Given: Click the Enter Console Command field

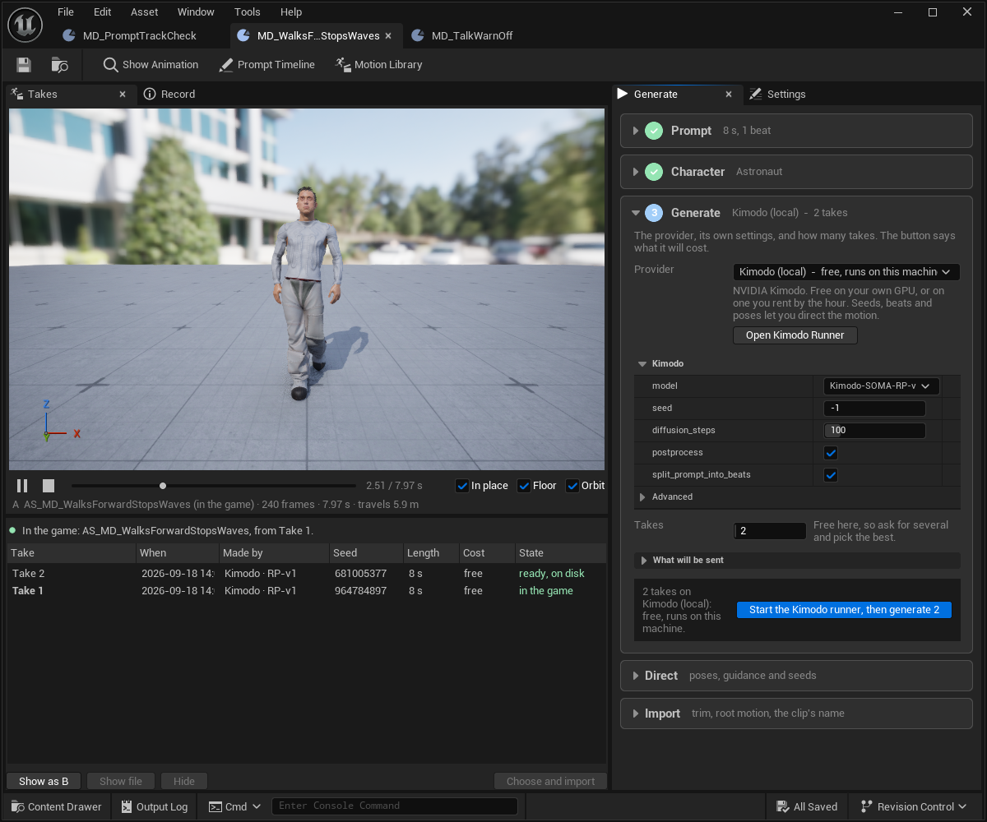Looking at the screenshot, I should (395, 806).
